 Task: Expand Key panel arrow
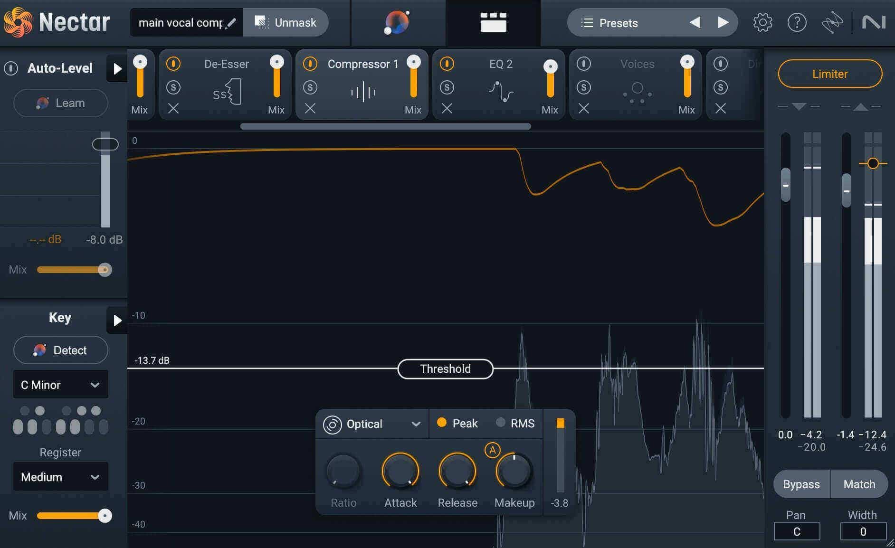(117, 321)
